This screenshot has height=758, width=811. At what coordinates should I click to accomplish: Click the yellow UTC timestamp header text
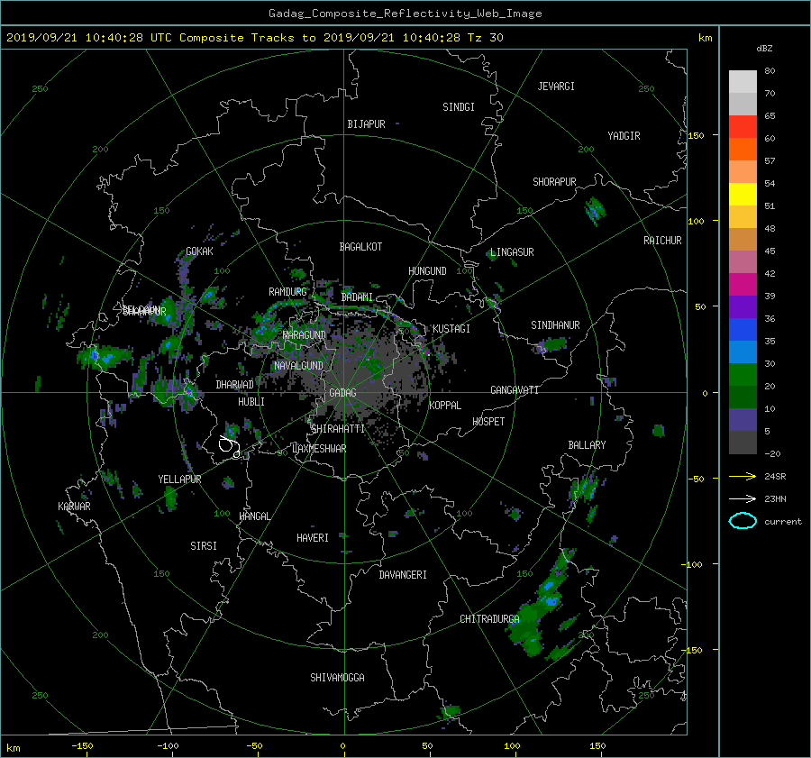(x=254, y=38)
